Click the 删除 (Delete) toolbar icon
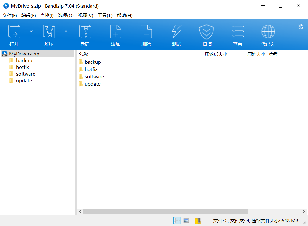Viewport: 308px width, 226px height. click(x=146, y=32)
